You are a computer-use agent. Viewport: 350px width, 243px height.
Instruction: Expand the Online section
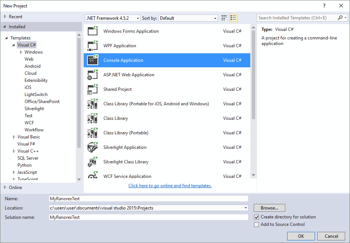[5, 188]
